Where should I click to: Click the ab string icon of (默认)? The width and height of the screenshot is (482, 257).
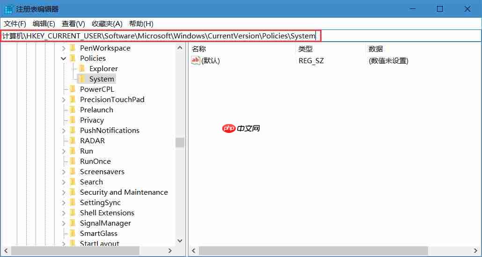click(x=196, y=60)
